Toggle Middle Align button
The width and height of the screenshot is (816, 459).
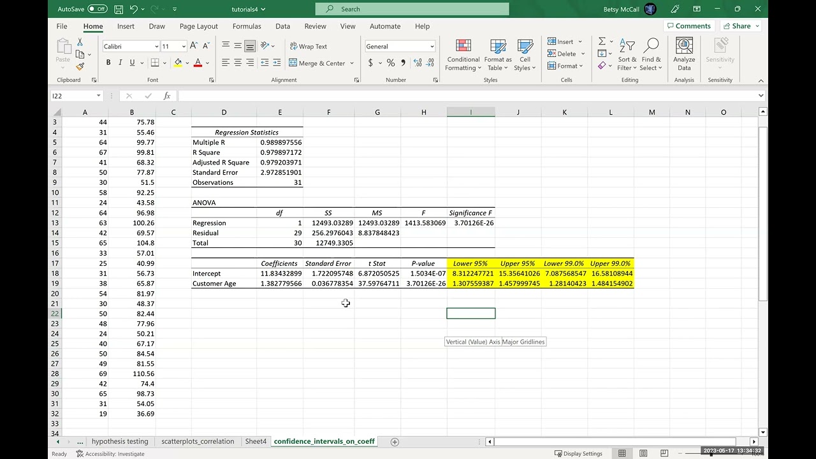[x=238, y=46]
